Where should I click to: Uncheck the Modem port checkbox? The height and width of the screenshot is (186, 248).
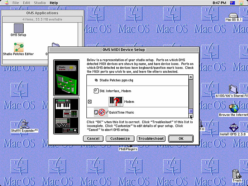(x=90, y=102)
